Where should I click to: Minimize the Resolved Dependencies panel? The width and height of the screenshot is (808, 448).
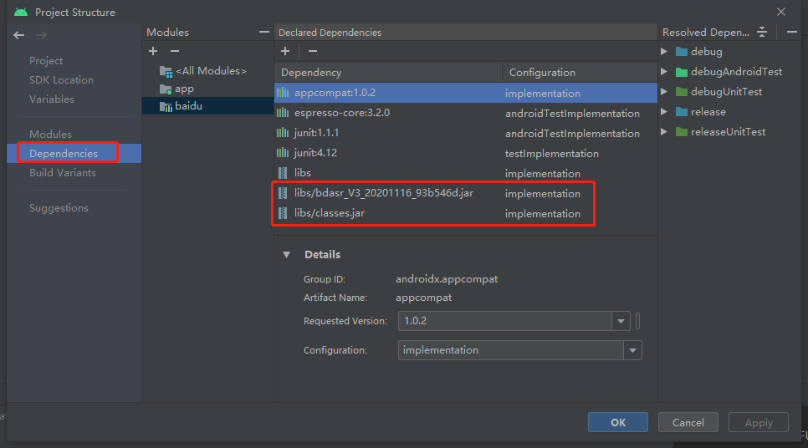point(792,32)
